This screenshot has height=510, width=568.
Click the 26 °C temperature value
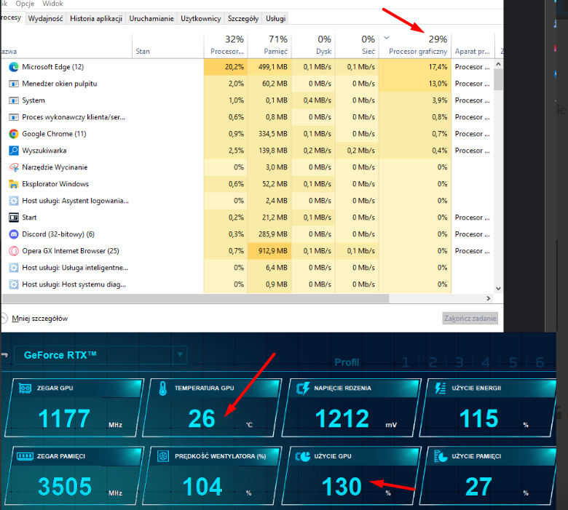coord(202,418)
